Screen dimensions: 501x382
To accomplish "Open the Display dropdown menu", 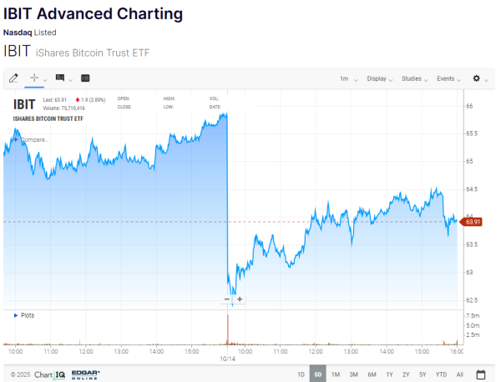I will (x=380, y=78).
